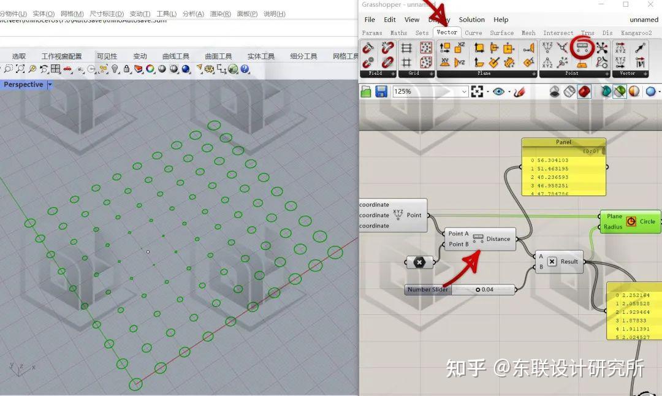Viewport: 662px width, 396px height.
Task: Select the multiplication Result component on canvas
Action: (x=560, y=262)
